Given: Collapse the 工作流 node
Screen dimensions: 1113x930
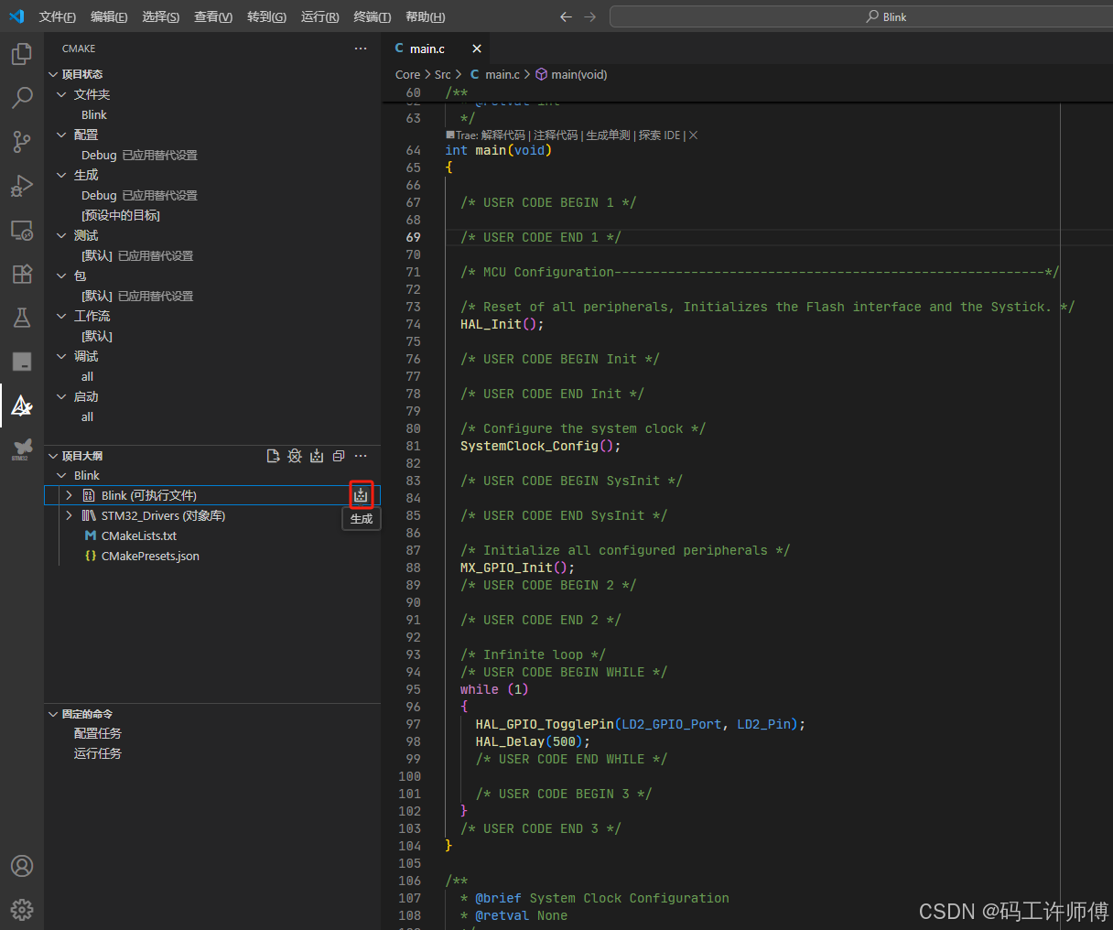Looking at the screenshot, I should [61, 316].
